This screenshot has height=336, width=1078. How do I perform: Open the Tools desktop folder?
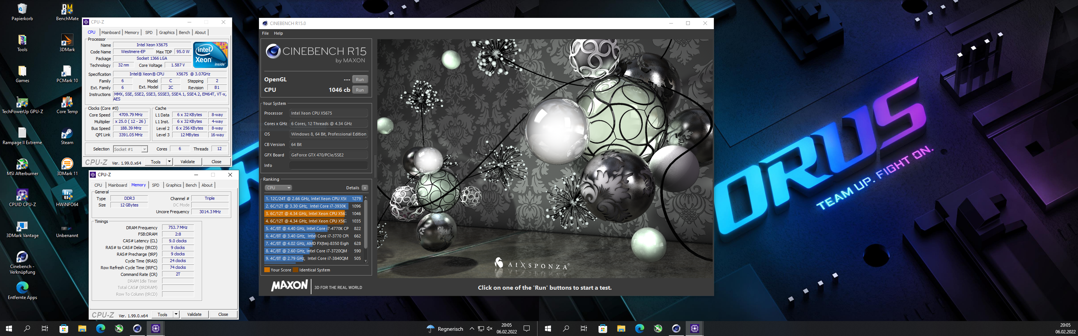[22, 43]
